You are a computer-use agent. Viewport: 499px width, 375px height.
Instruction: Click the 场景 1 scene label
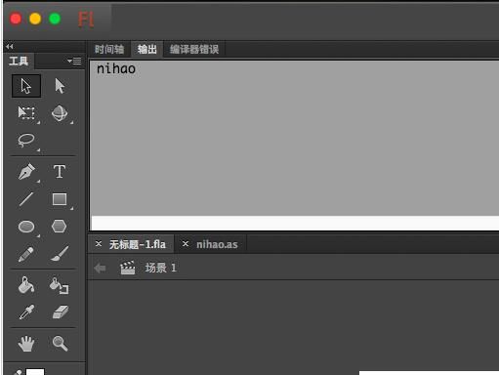(x=160, y=268)
